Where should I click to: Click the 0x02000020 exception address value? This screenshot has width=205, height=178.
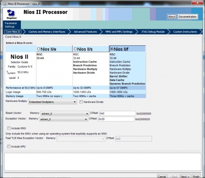[143, 119]
